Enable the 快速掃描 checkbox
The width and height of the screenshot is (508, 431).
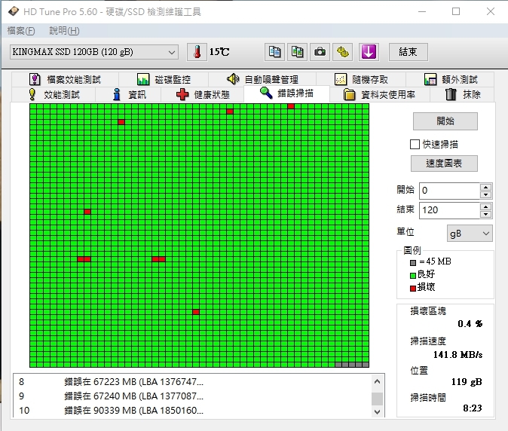click(415, 144)
